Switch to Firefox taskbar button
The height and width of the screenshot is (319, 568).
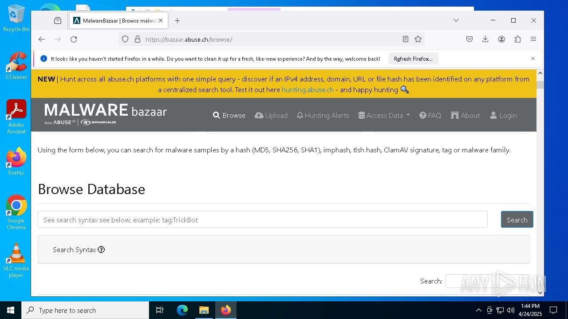(x=226, y=310)
